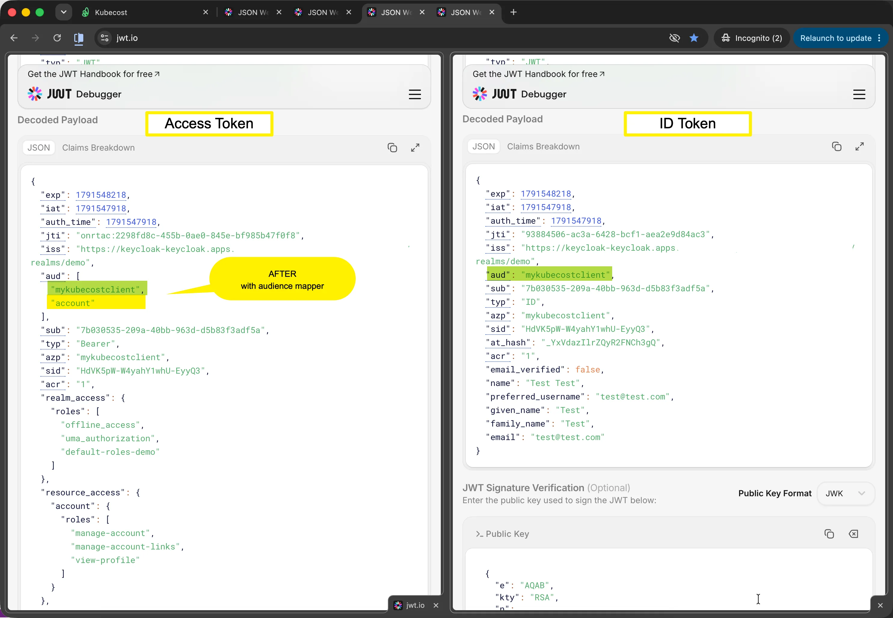The height and width of the screenshot is (618, 893).
Task: Click email_verified false value
Action: [588, 370]
